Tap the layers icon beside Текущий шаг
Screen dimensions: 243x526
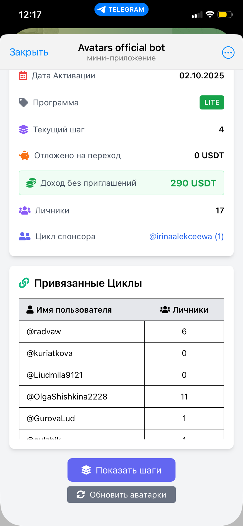[23, 129]
